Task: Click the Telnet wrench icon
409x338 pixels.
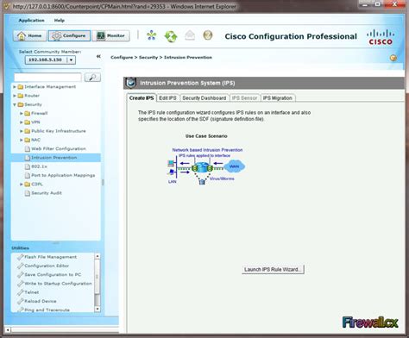Action: pos(20,292)
